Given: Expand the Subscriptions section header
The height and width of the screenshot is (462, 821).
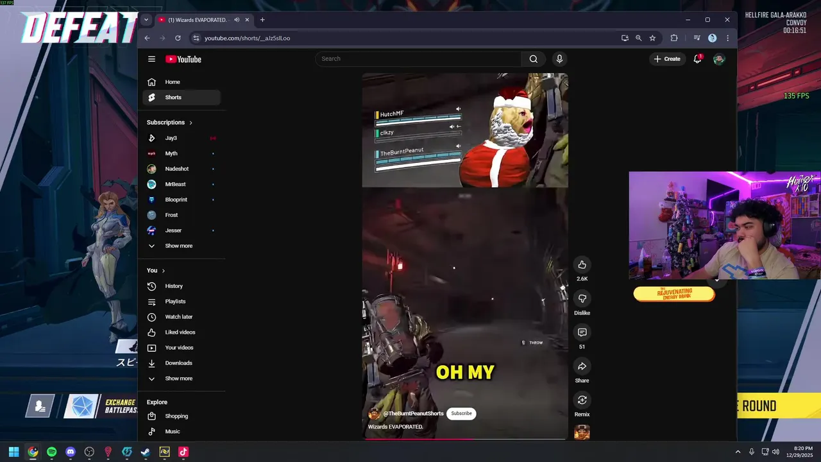Looking at the screenshot, I should tap(170, 123).
